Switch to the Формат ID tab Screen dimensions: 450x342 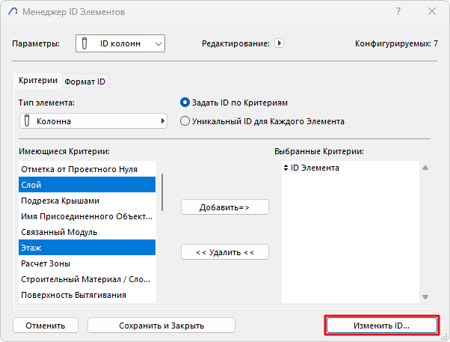(85, 81)
